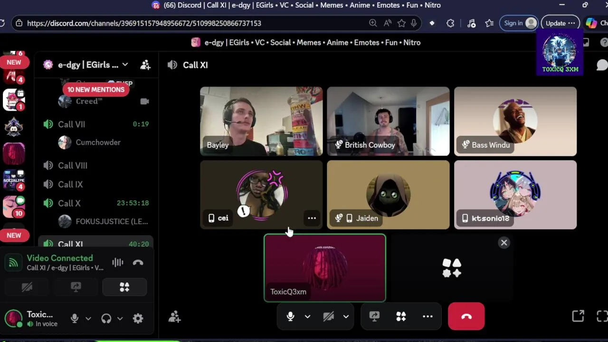Open camera options arrow in call bar

point(346,316)
